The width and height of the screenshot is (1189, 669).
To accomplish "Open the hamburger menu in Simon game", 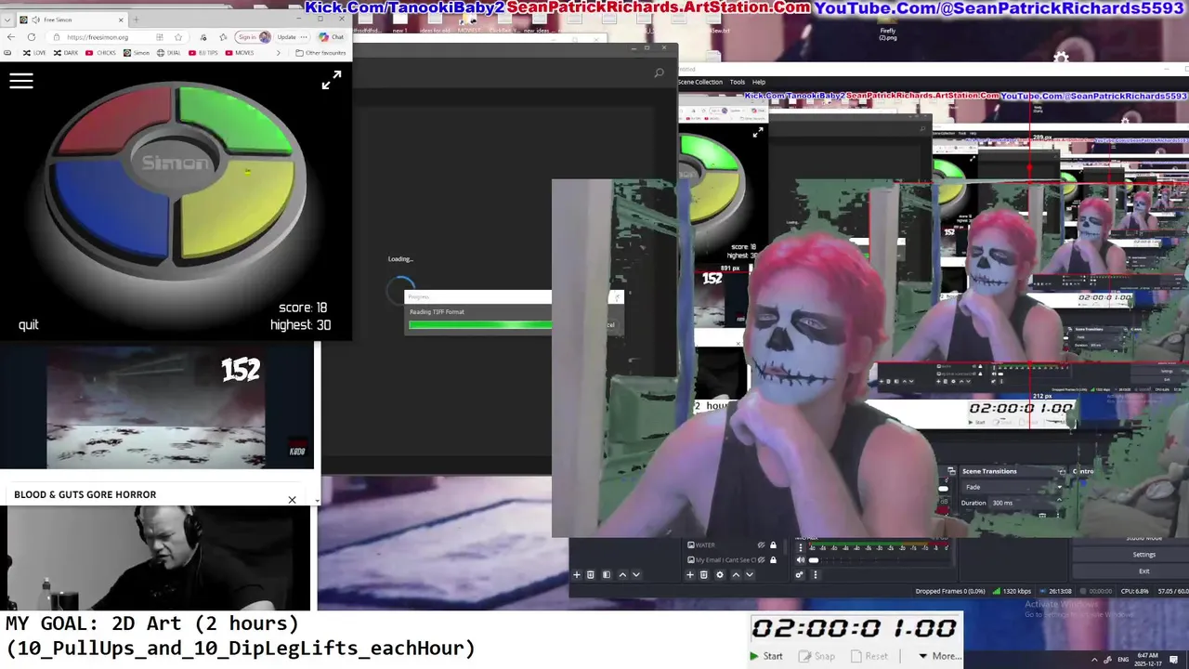I will point(21,81).
